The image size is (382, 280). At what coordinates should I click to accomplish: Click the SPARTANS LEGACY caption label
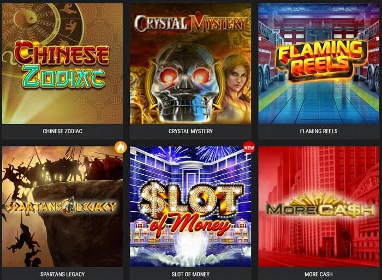pyautogui.click(x=62, y=274)
